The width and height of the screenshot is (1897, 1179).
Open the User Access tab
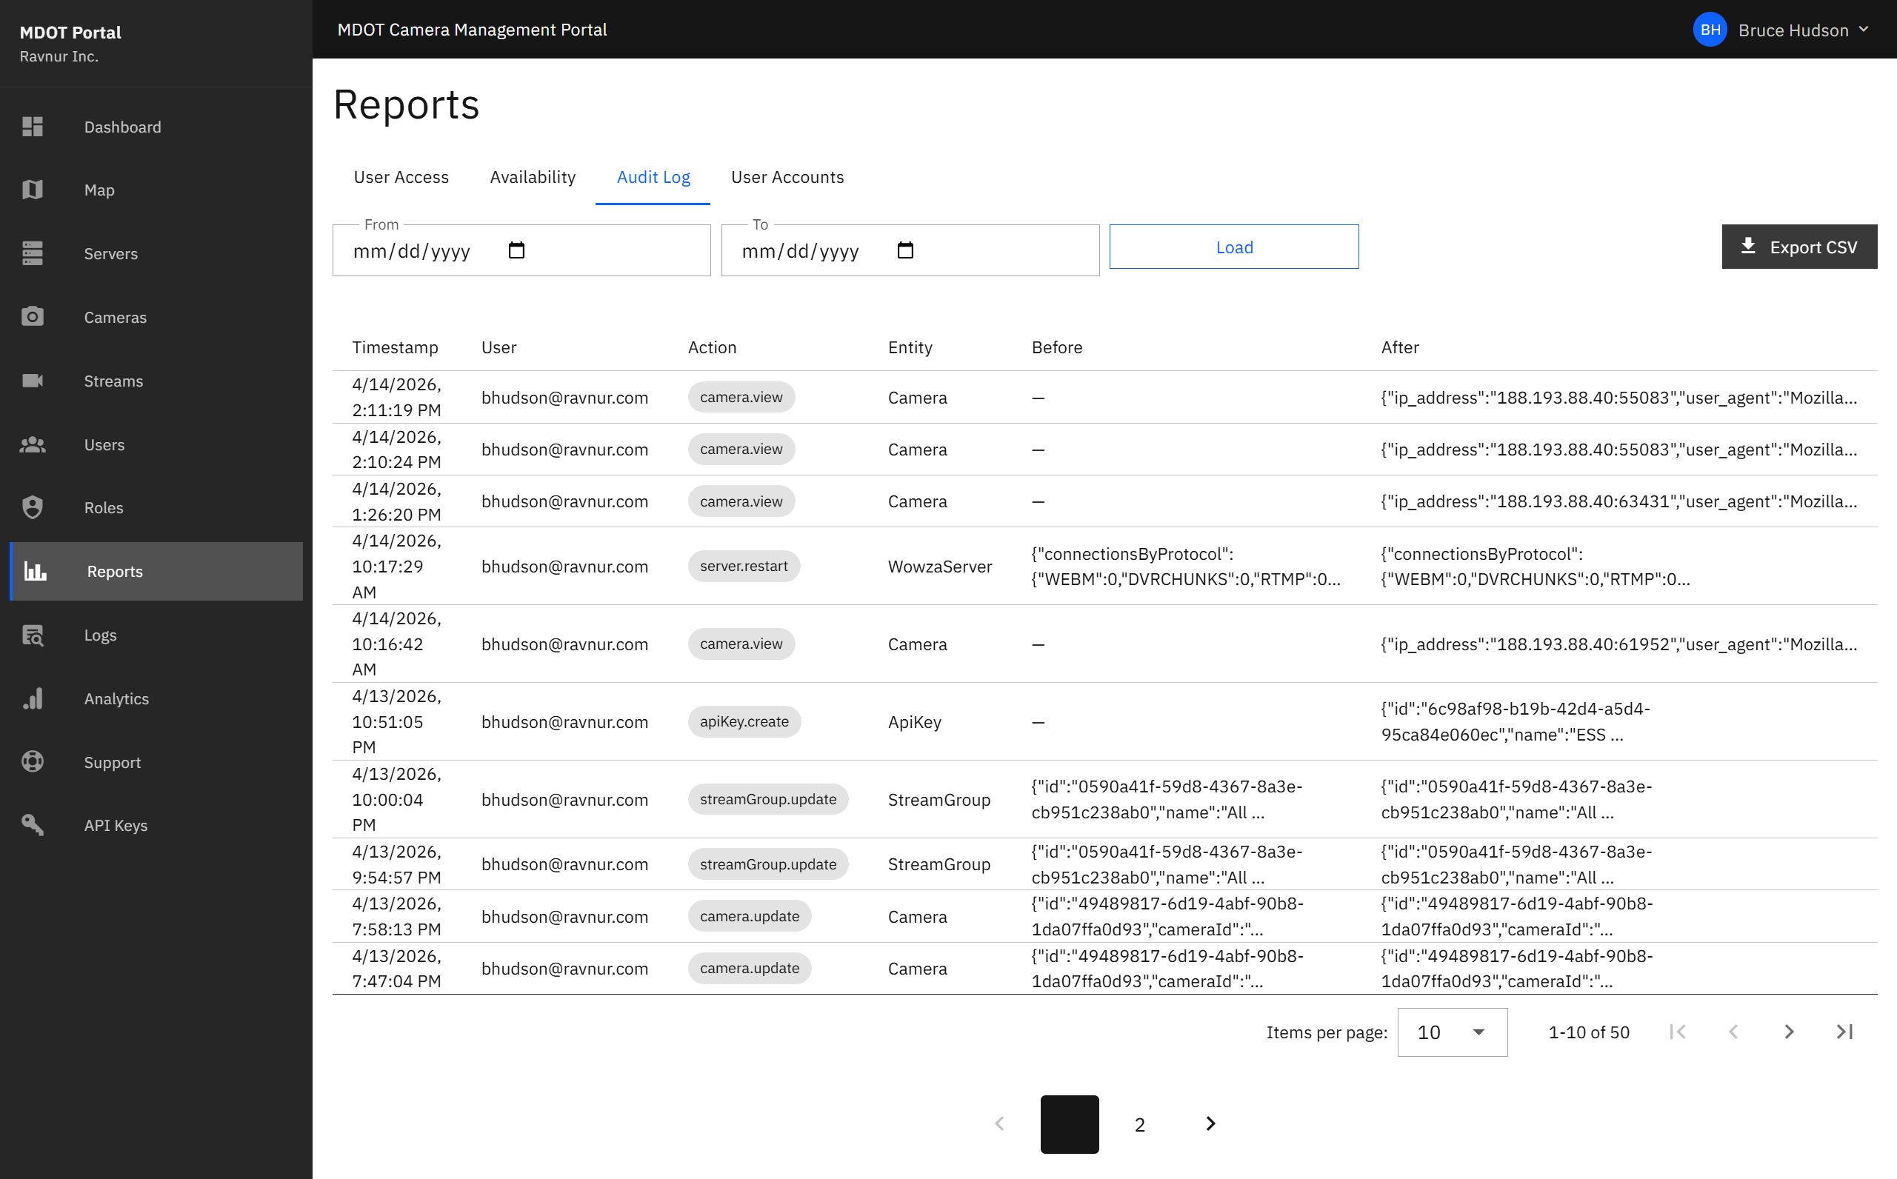[x=401, y=177]
